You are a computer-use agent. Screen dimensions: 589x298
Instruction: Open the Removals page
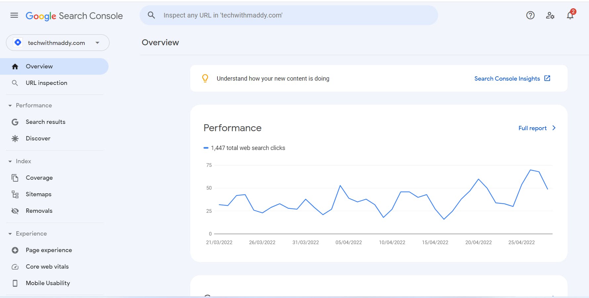point(54,211)
